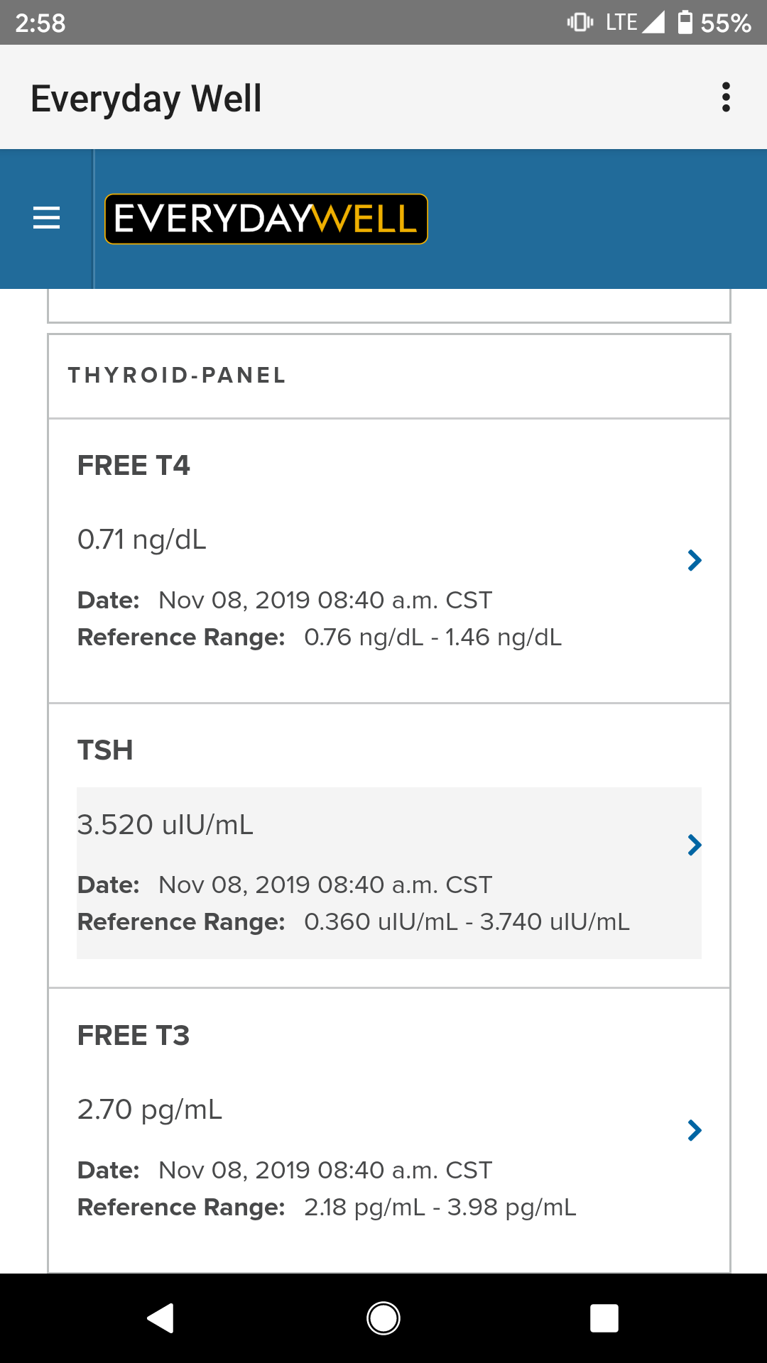This screenshot has height=1363, width=767.
Task: Expand Free T4 result details chevron
Action: pyautogui.click(x=695, y=560)
